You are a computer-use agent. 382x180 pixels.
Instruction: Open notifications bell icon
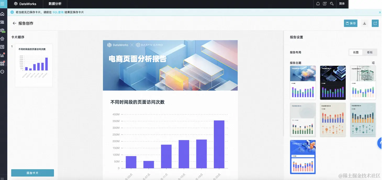coord(318,4)
